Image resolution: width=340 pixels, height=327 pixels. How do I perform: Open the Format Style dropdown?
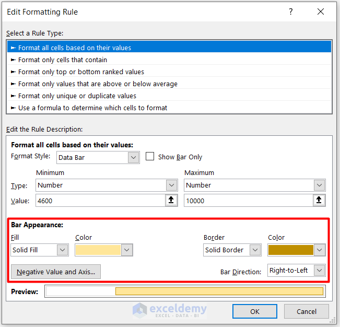click(134, 157)
